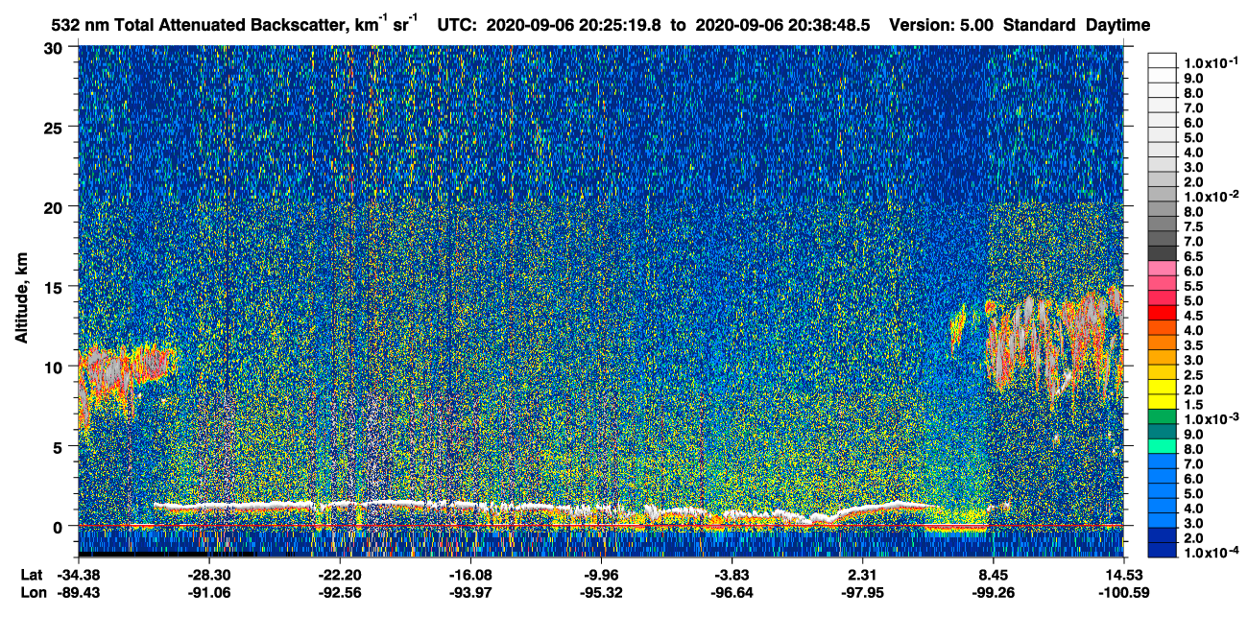Viewport: 1248px width, 640px height.
Task: Click the longitude value -93.97
Action: coord(469,592)
